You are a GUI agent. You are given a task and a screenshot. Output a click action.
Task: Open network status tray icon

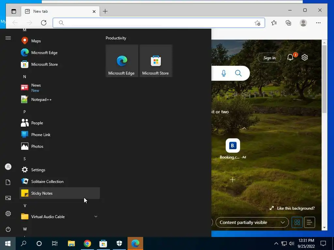coord(284,243)
